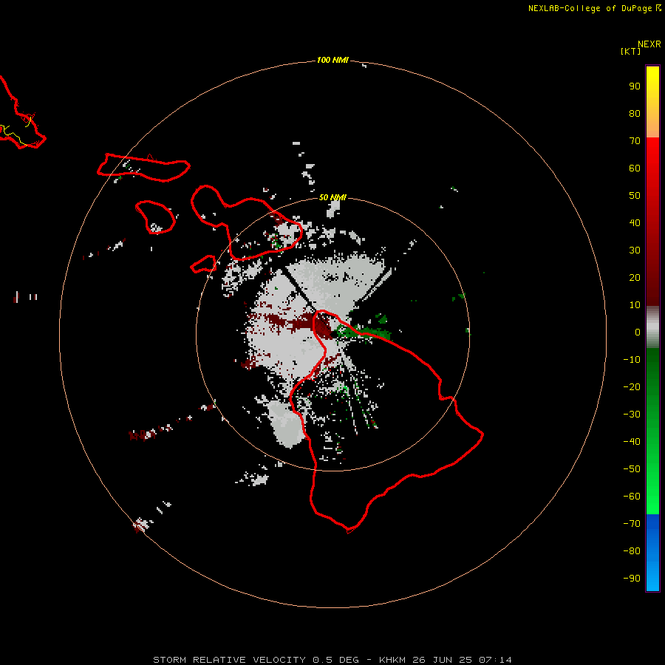
Task: Click the -30 scale value
Action: point(632,415)
